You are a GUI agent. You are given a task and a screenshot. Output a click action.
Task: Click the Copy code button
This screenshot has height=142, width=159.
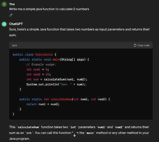142,45
